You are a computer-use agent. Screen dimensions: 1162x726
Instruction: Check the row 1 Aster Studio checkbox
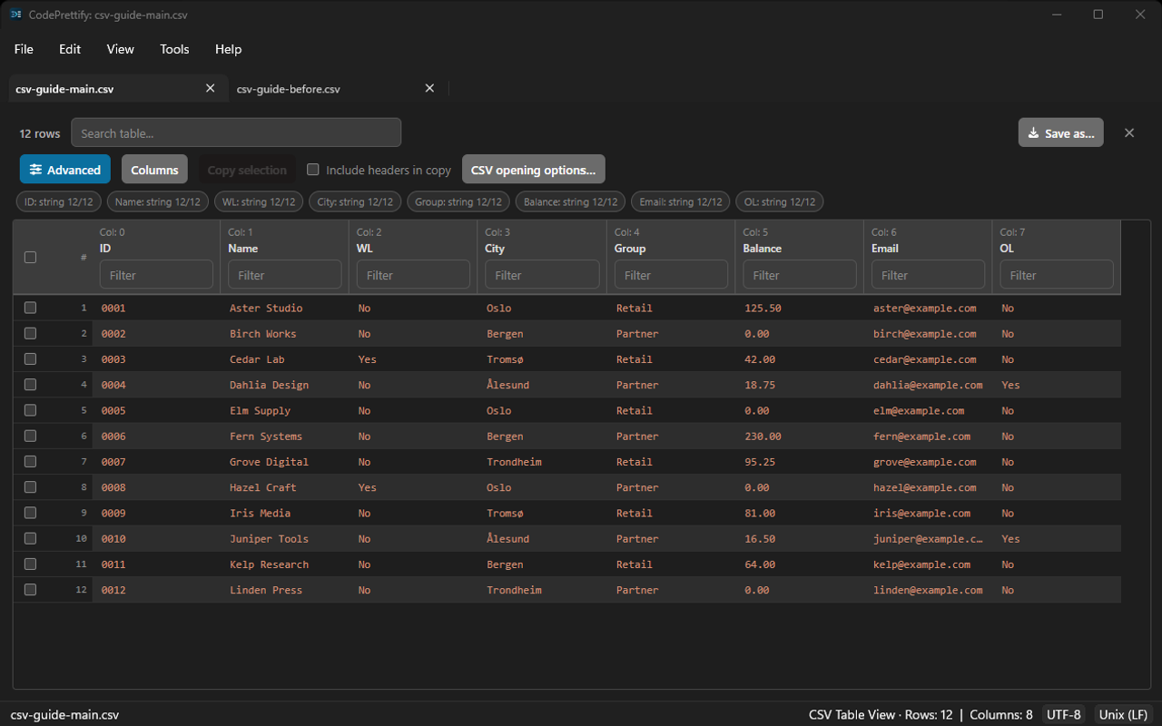30,308
